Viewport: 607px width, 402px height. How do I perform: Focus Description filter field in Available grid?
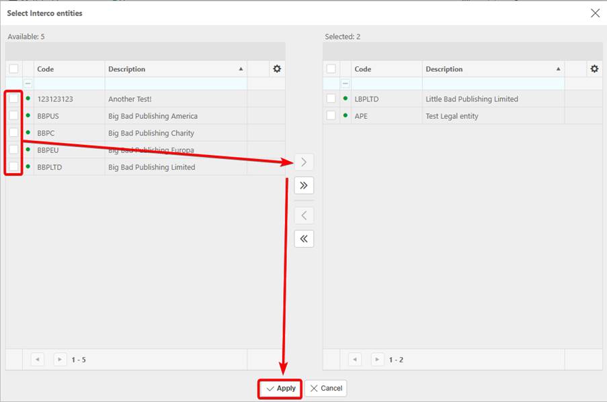[x=175, y=83]
